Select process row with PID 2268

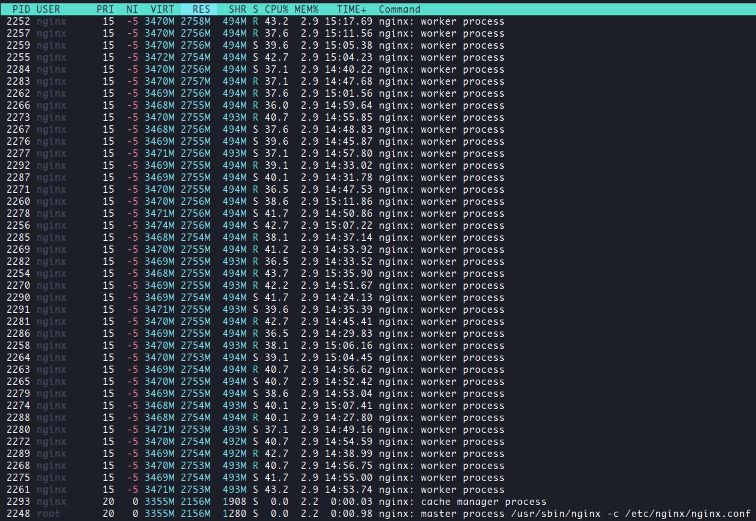coord(378,466)
